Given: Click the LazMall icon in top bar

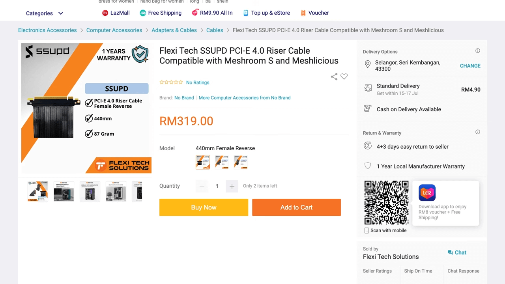Looking at the screenshot, I should coord(105,13).
